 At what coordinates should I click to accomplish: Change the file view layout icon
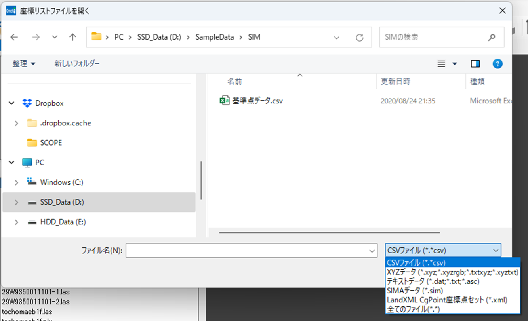tap(441, 64)
